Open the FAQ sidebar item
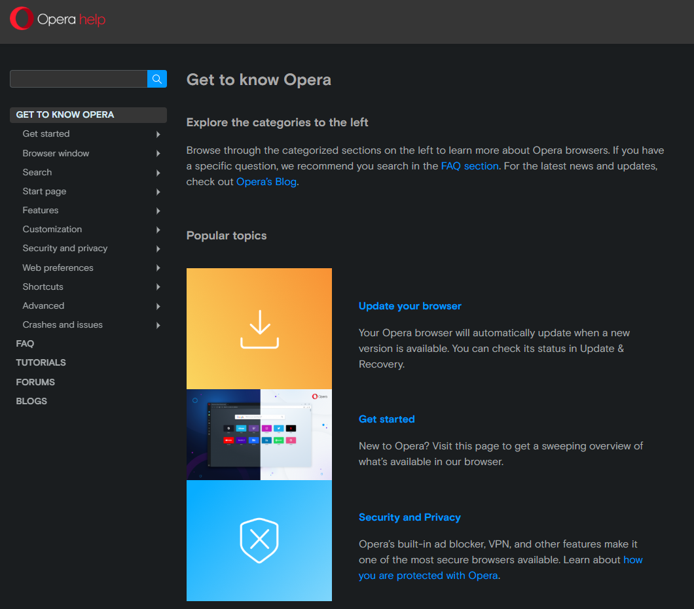Viewport: 694px width, 609px height. pyautogui.click(x=25, y=343)
